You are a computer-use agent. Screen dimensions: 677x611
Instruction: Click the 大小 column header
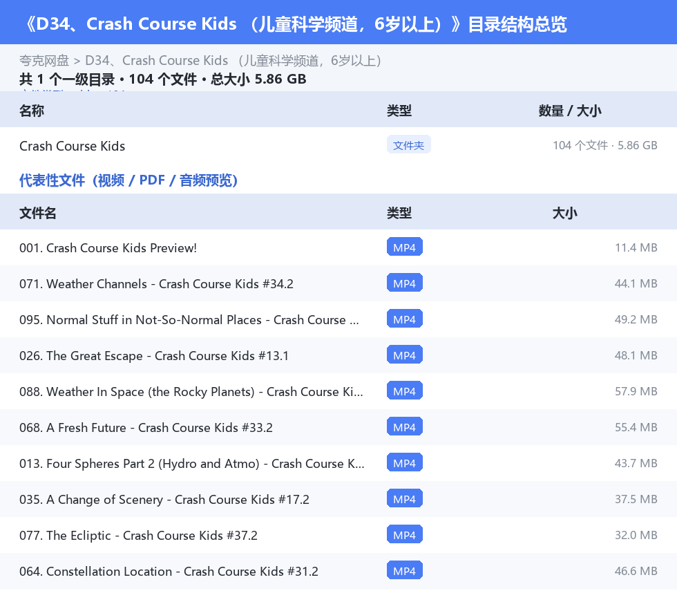tap(565, 213)
